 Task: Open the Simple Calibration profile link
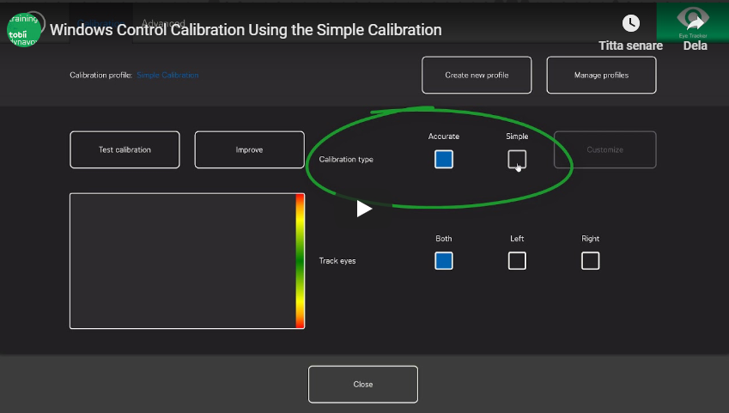point(167,76)
